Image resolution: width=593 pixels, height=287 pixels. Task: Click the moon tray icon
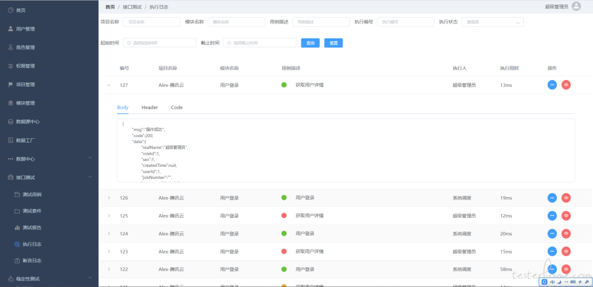pos(560,282)
